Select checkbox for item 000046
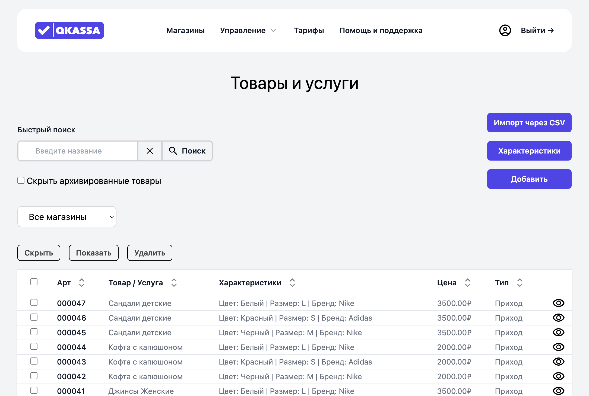This screenshot has width=589, height=396. point(34,317)
